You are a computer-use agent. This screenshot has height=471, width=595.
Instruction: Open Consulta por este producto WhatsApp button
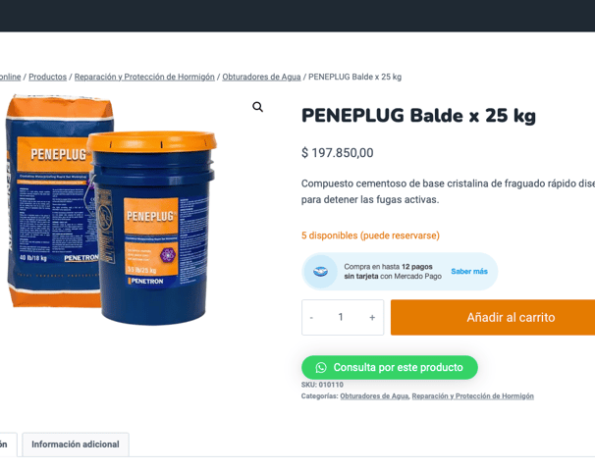[390, 367]
